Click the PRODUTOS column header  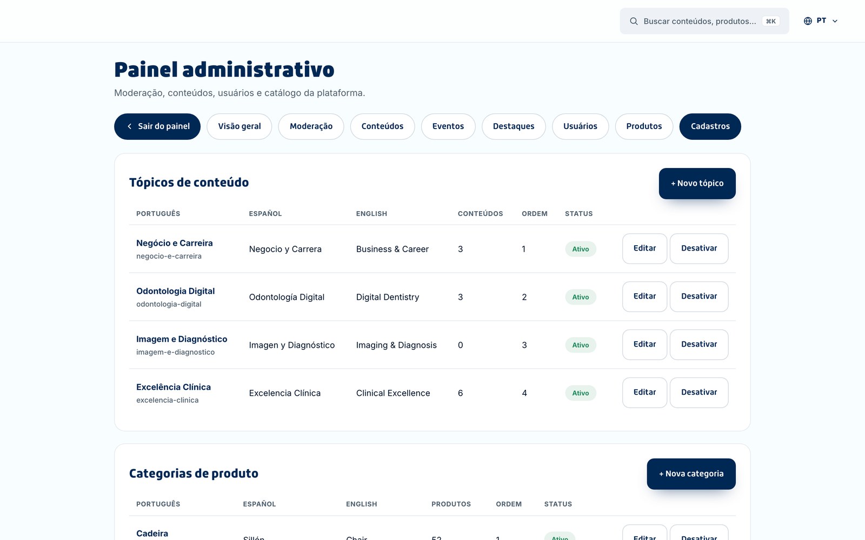point(451,504)
